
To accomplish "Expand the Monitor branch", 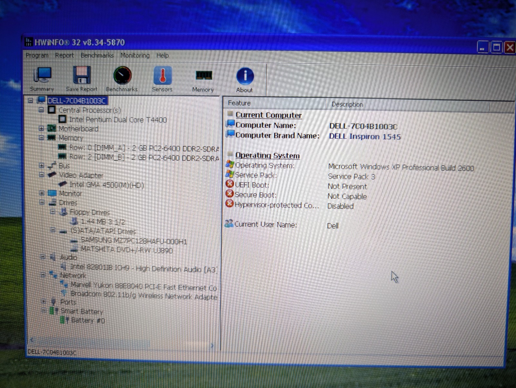I will click(x=42, y=193).
